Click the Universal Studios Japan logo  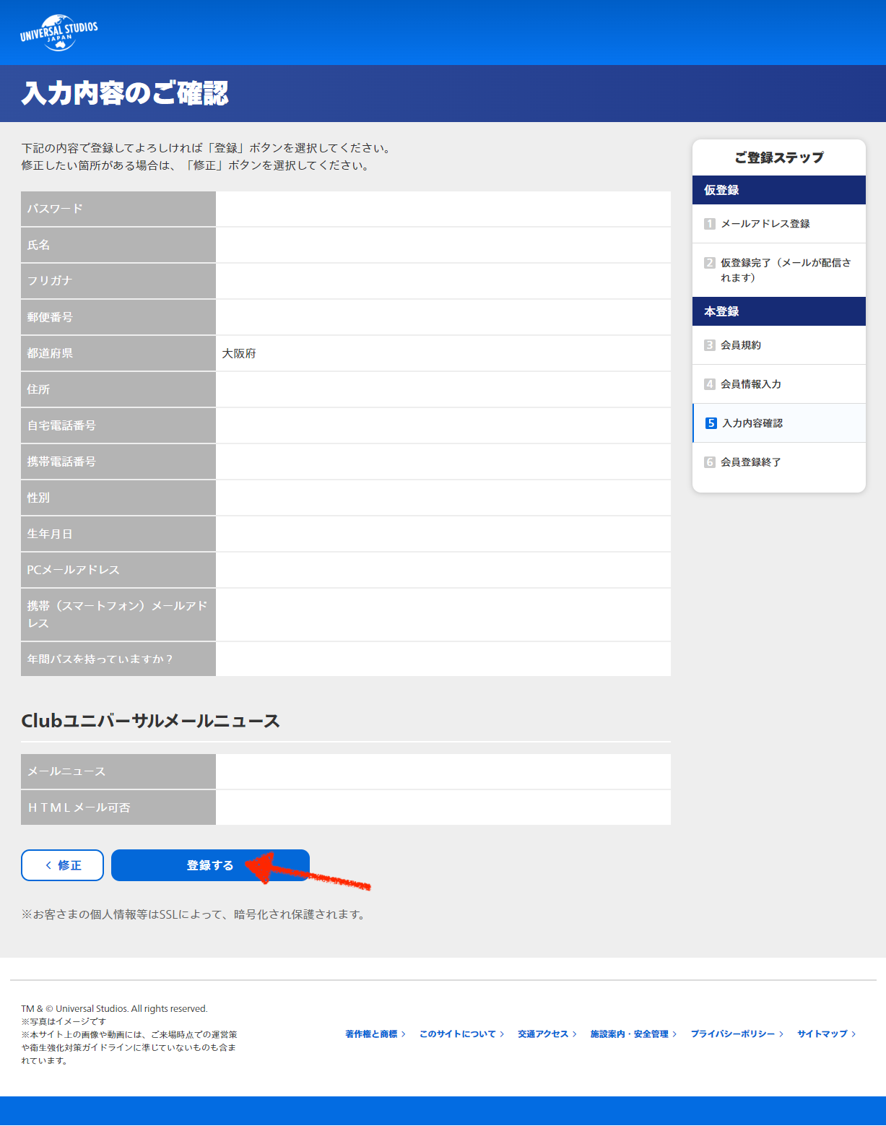58,33
